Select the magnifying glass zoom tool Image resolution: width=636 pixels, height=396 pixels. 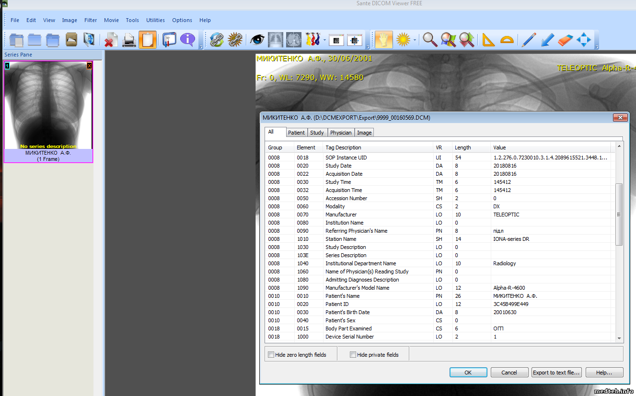pyautogui.click(x=430, y=40)
